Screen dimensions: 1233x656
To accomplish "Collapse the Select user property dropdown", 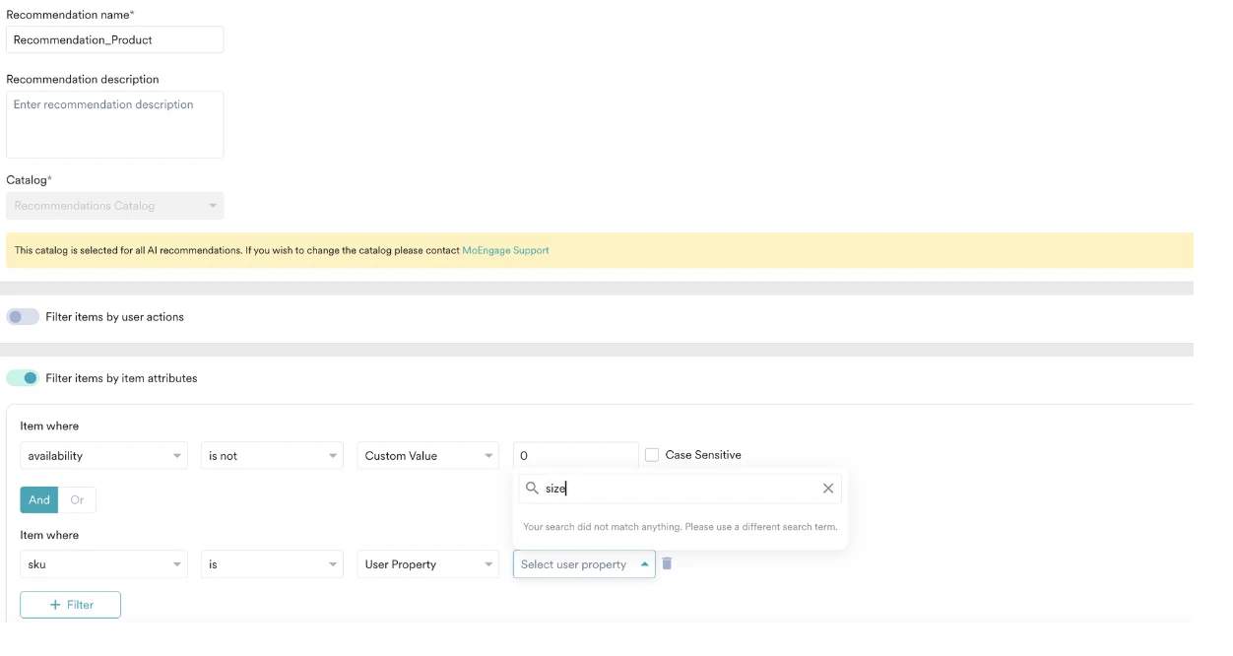I will pos(584,564).
